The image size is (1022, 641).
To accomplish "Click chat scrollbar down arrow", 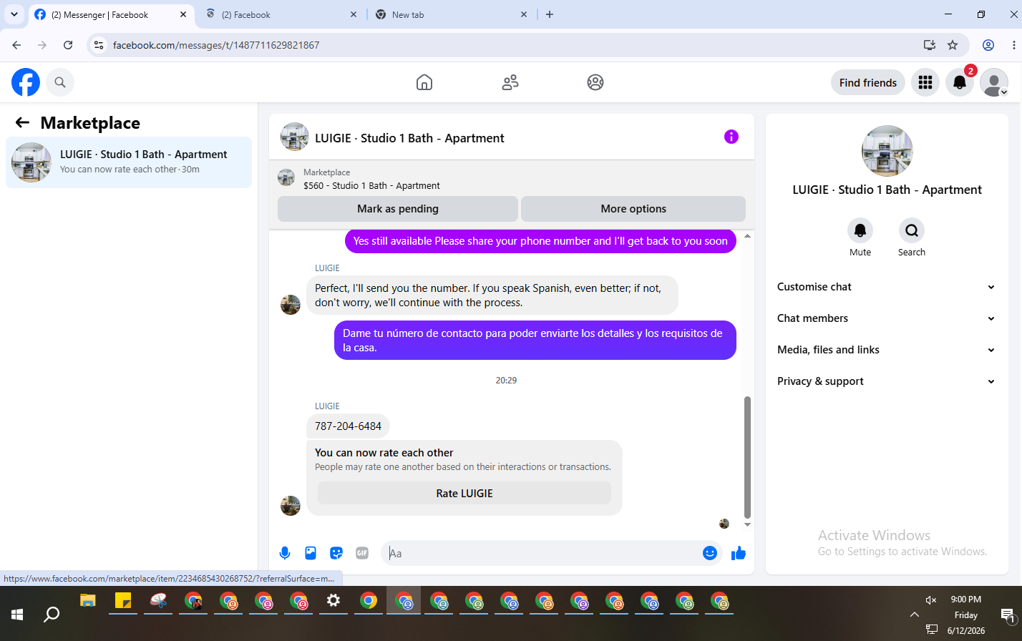I will (748, 524).
